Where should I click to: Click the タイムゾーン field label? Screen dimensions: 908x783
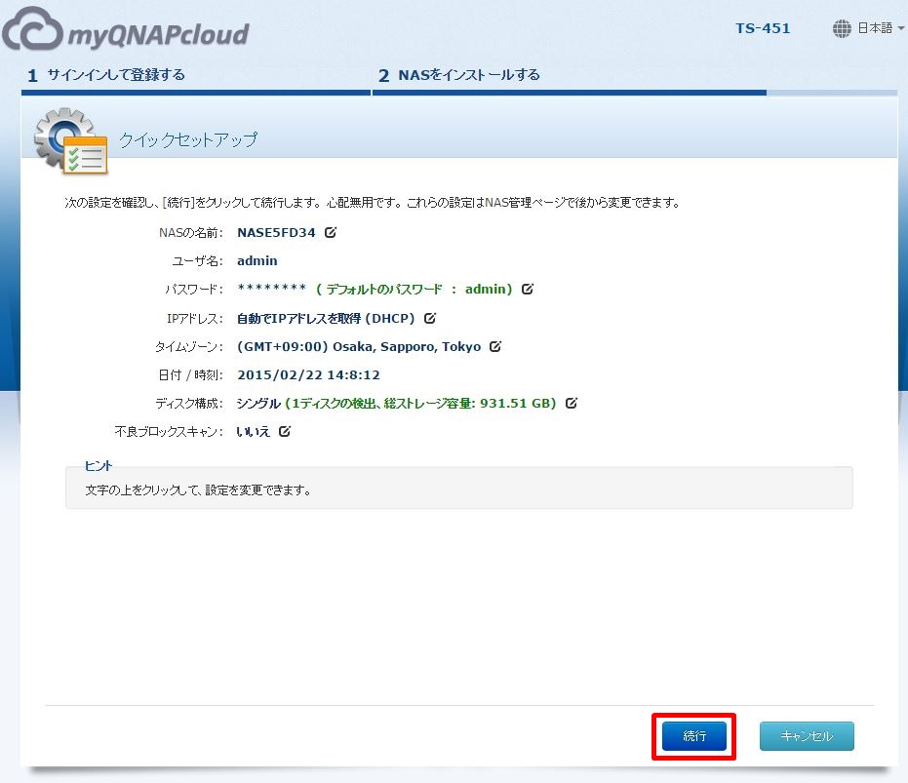(189, 346)
